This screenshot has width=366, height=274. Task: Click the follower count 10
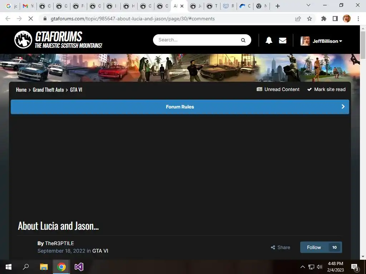[335, 248]
